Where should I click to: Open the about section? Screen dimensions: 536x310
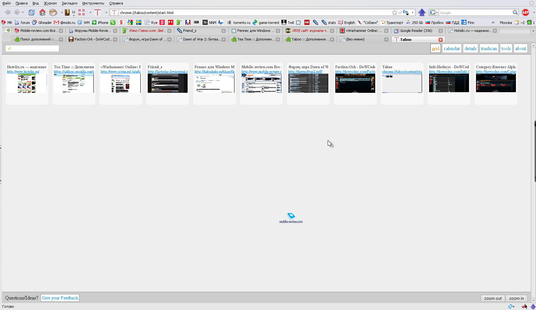[521, 48]
